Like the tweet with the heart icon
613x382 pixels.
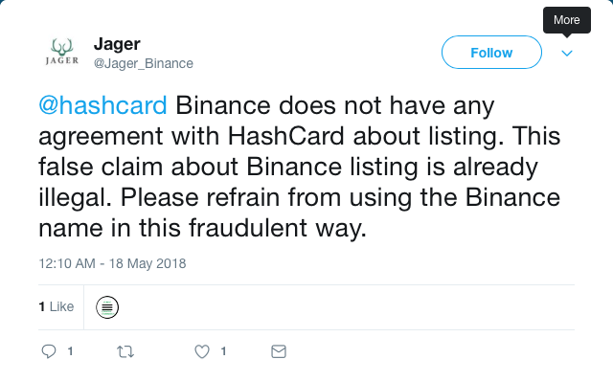pyautogui.click(x=202, y=351)
